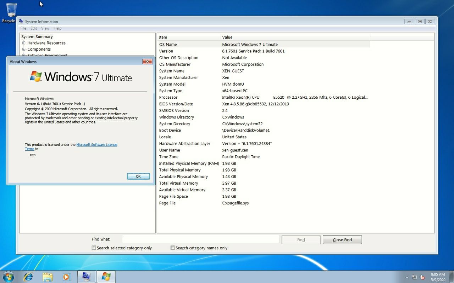Select the Version row item
Viewport: 454px width, 283px height.
tap(264, 51)
